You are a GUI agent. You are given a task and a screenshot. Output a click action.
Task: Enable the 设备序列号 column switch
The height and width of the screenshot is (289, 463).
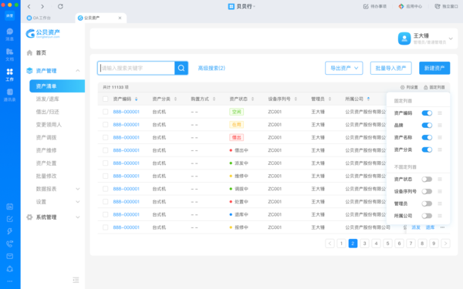point(427,192)
